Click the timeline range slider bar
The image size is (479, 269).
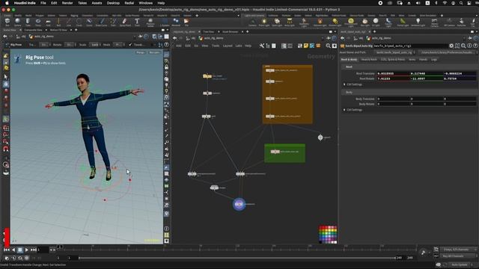237,258
